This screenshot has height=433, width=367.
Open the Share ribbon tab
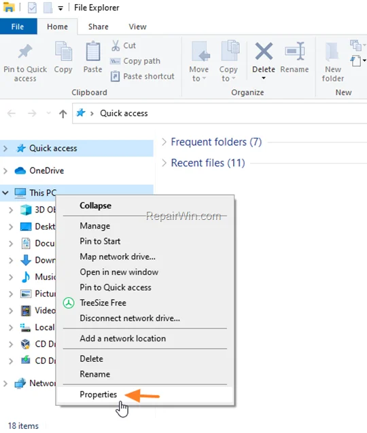tap(98, 26)
